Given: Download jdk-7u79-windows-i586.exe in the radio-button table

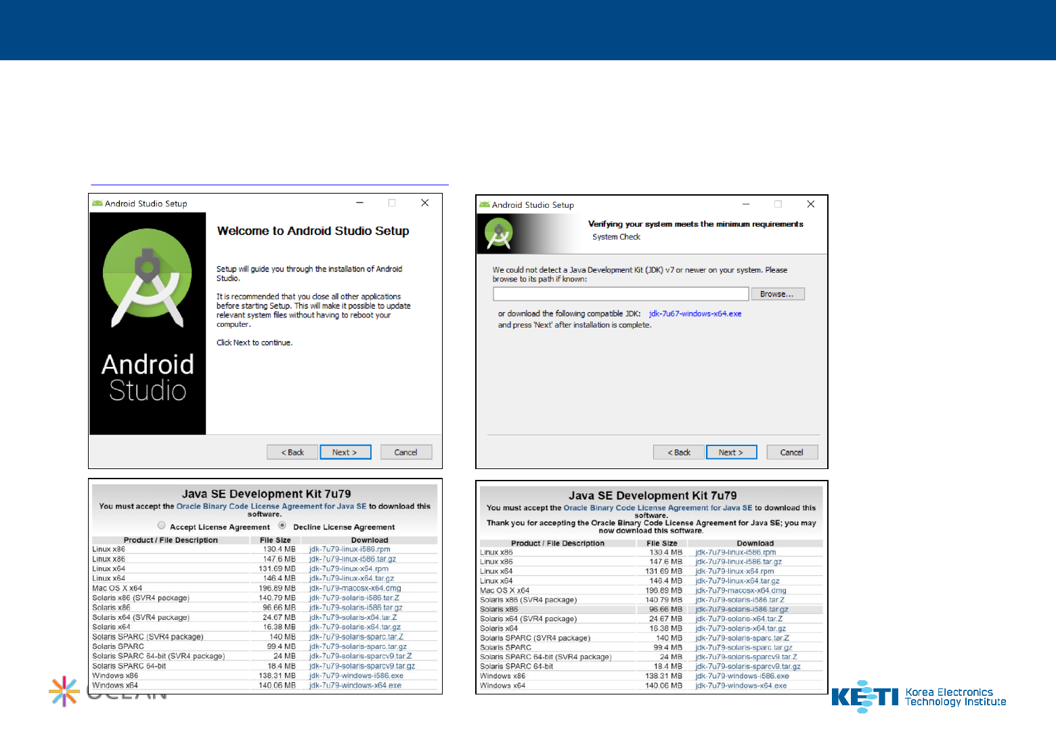Looking at the screenshot, I should point(357,675).
